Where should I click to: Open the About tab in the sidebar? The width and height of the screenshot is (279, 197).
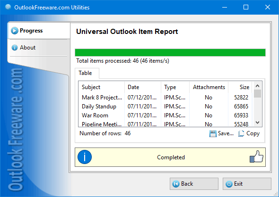[x=39, y=48]
